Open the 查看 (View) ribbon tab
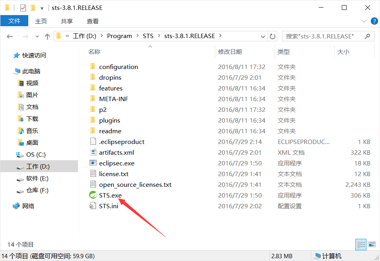The image size is (380, 261). (x=93, y=21)
